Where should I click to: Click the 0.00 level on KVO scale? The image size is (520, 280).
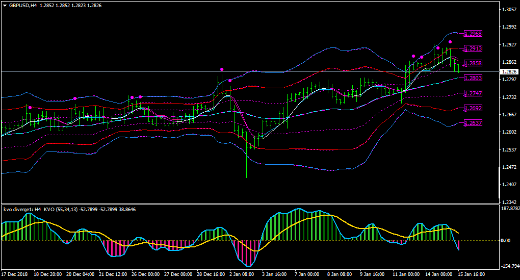506,241
